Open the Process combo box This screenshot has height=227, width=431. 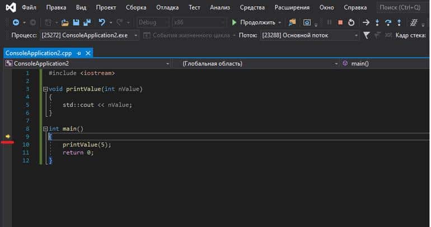coord(90,35)
